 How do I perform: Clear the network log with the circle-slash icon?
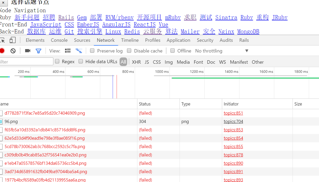tap(13, 51)
